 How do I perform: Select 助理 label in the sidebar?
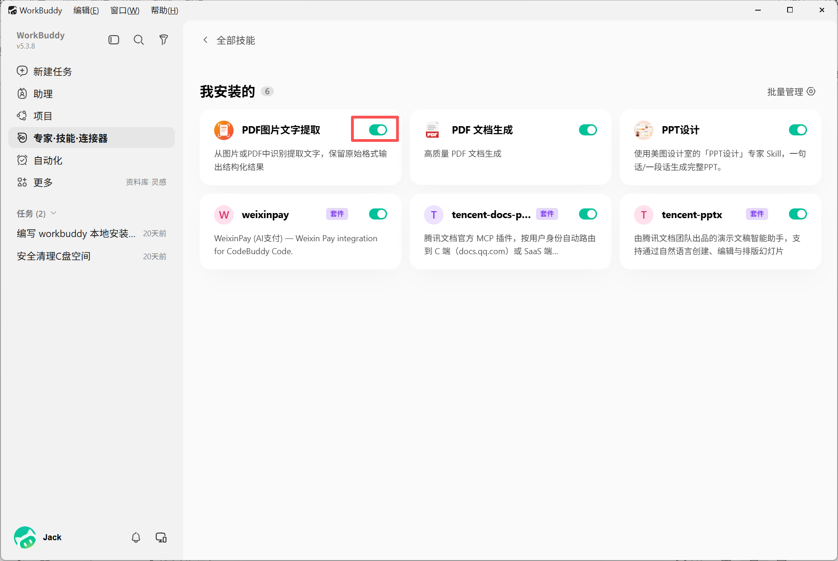[43, 94]
